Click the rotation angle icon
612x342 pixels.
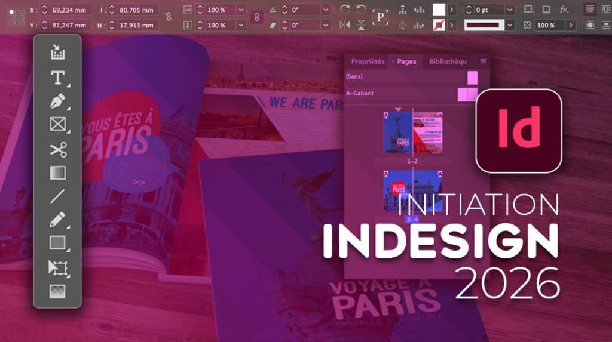(273, 10)
